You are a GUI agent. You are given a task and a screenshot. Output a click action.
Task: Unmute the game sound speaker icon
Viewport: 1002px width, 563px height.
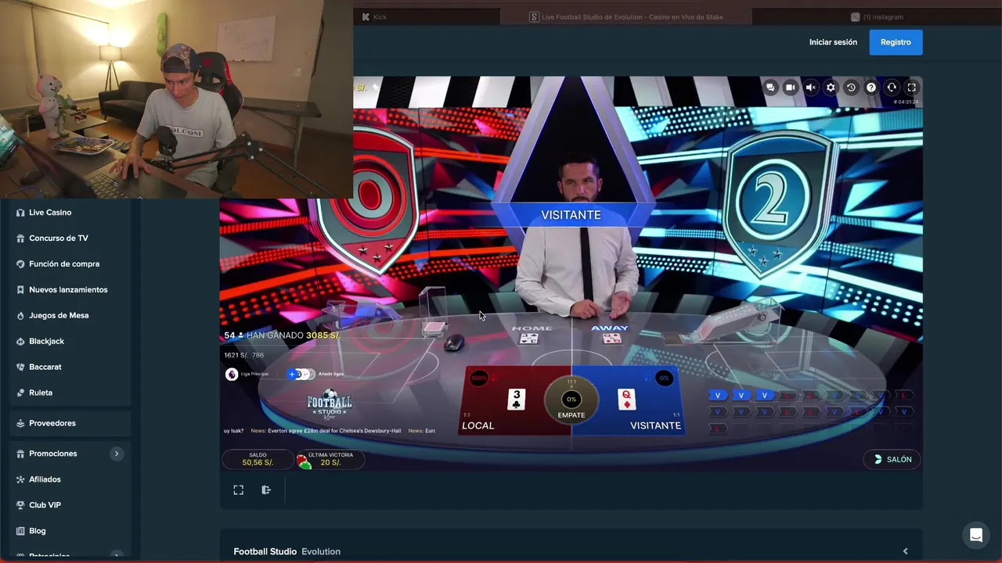(x=811, y=88)
